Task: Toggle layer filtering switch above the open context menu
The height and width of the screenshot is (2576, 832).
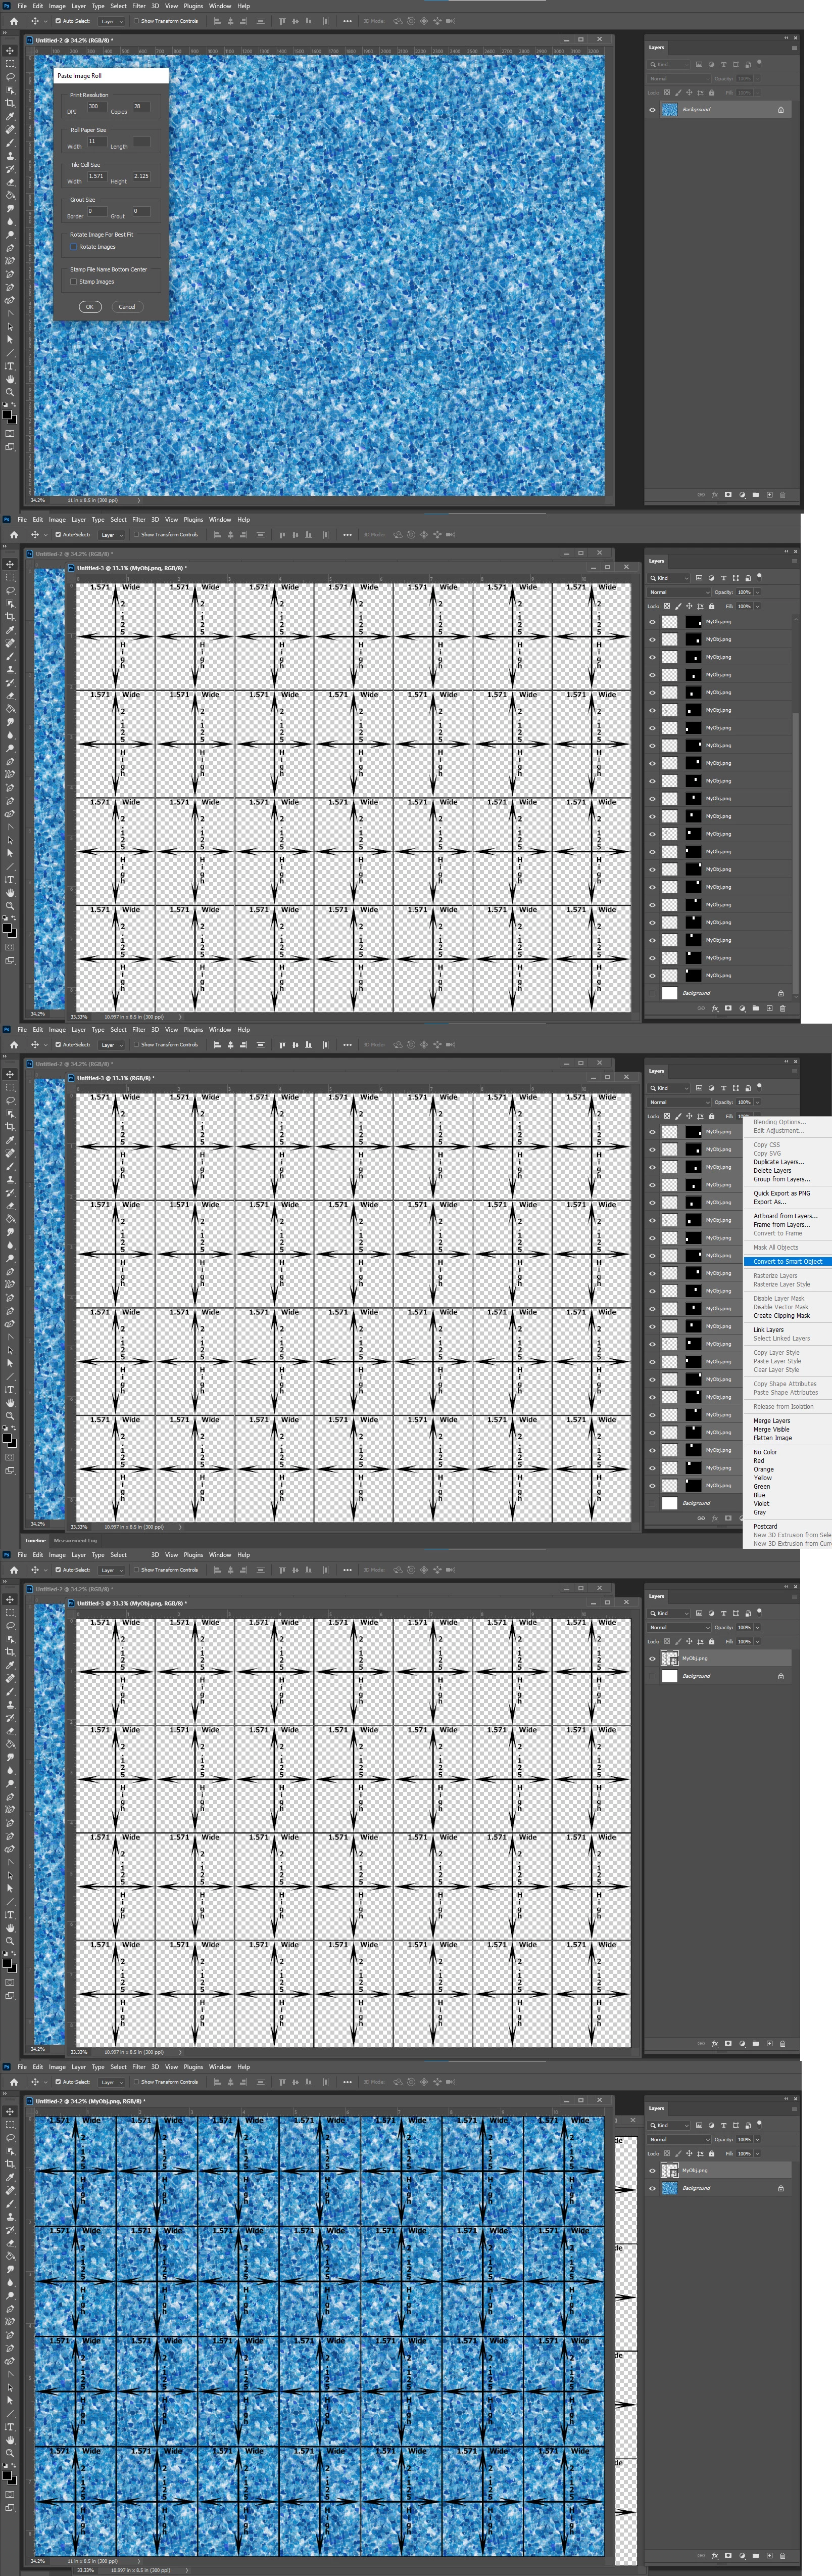Action: pyautogui.click(x=759, y=1086)
